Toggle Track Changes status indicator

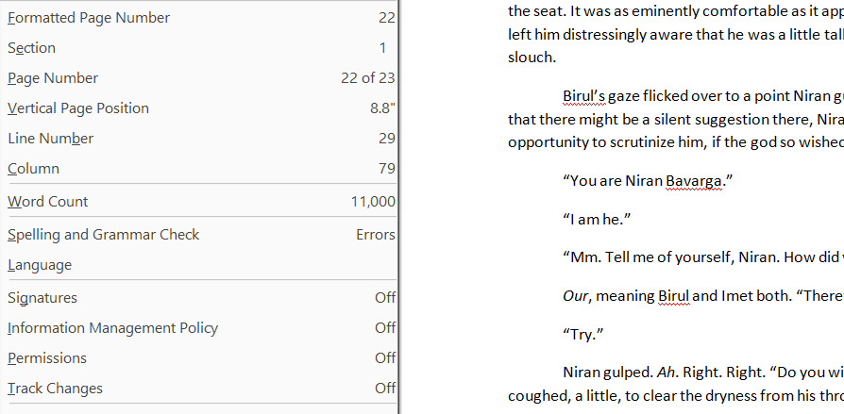pyautogui.click(x=55, y=389)
